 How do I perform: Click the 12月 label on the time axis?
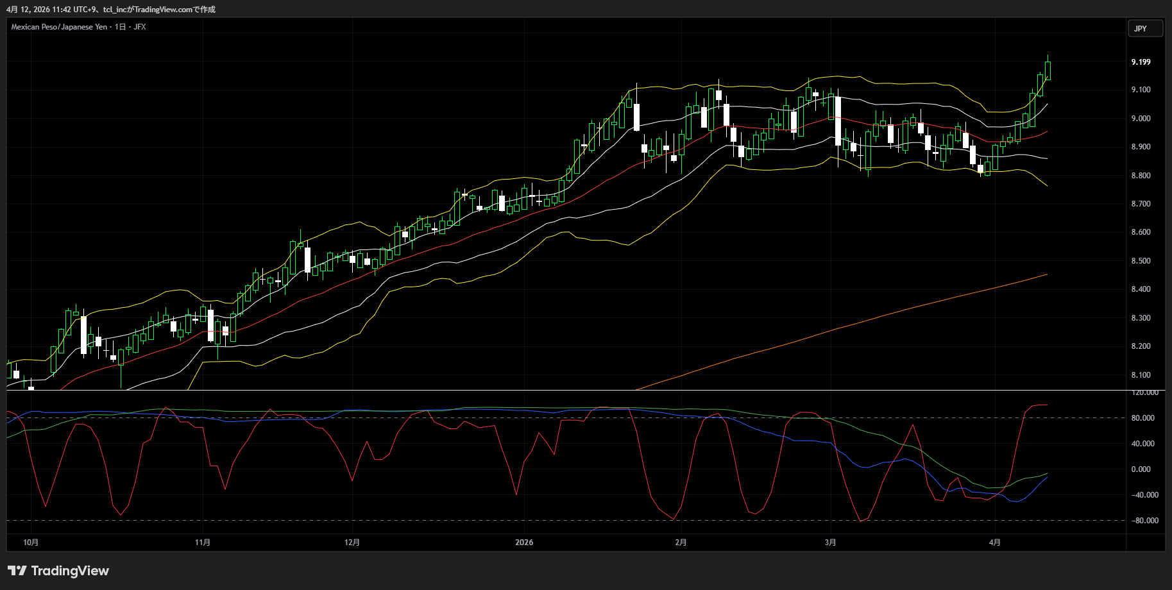point(352,543)
